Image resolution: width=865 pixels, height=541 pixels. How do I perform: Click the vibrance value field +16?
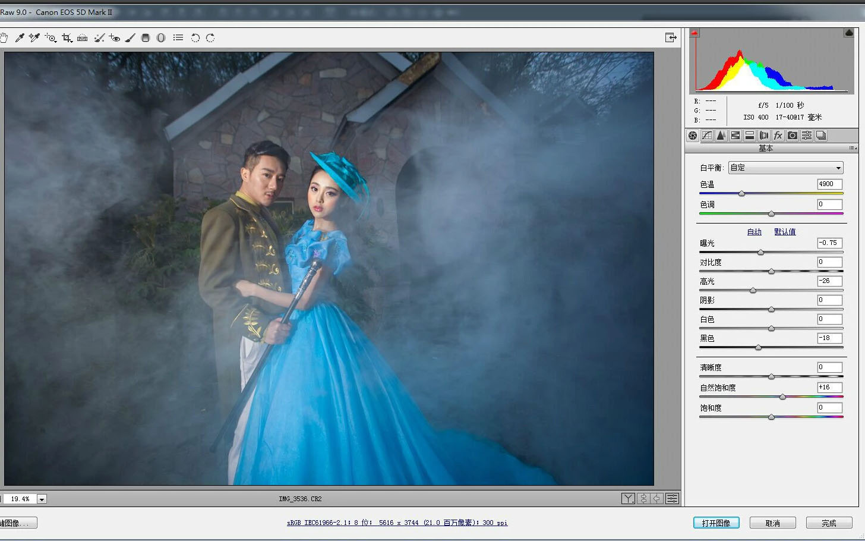pyautogui.click(x=829, y=388)
